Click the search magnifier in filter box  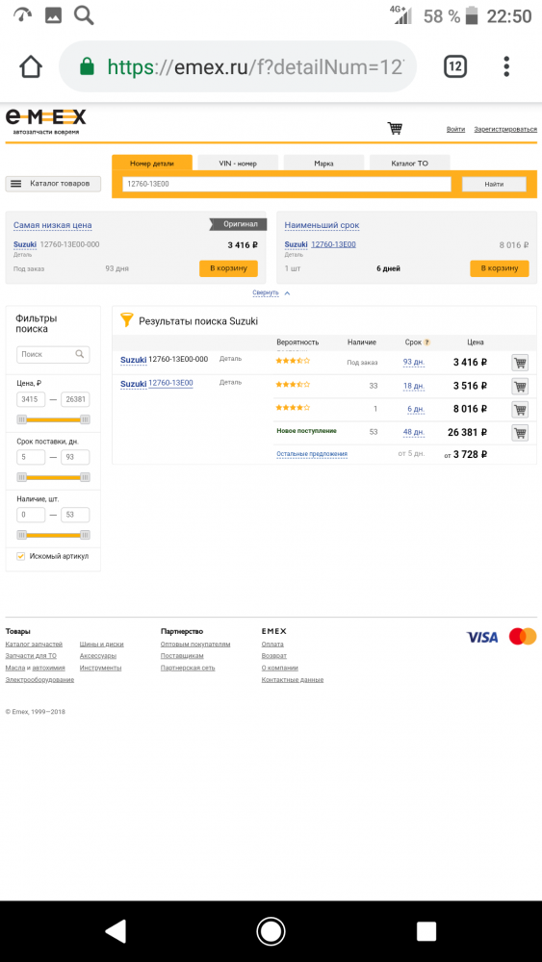pos(80,354)
